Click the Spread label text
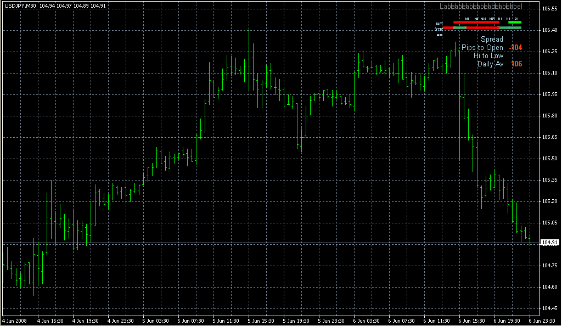Image resolution: width=562 pixels, height=326 pixels. click(x=492, y=40)
